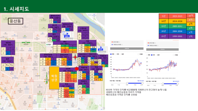The image size is (198, 111).
Task: Click the green pin label beside 햇님 table
Action: [49, 45]
